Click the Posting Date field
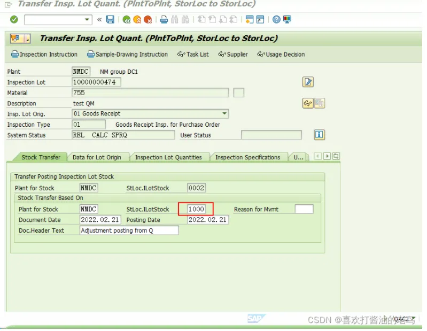This screenshot has width=427, height=331. tap(208, 220)
